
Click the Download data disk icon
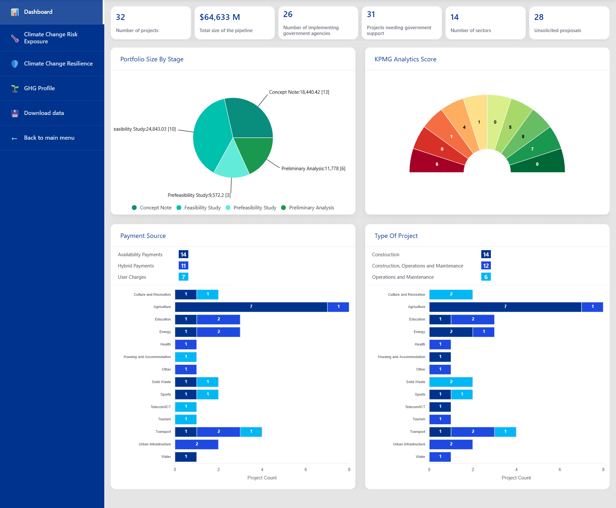(x=14, y=113)
